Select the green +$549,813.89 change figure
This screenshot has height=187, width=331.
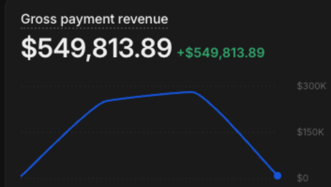(221, 53)
